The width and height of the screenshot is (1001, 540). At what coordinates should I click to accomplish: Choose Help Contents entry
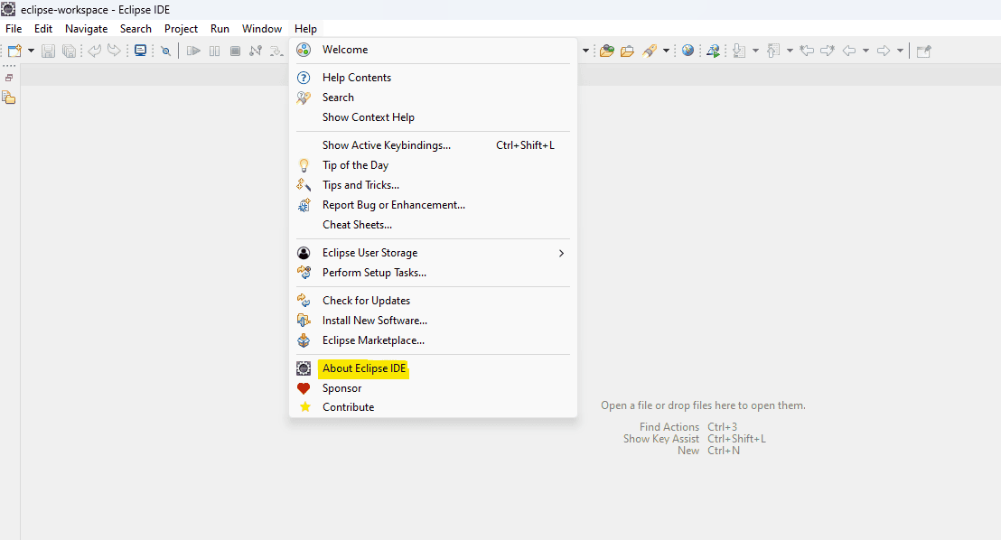[x=433, y=78]
